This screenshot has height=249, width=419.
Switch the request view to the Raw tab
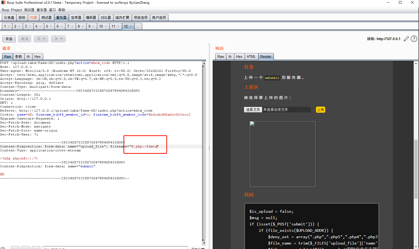[8, 57]
